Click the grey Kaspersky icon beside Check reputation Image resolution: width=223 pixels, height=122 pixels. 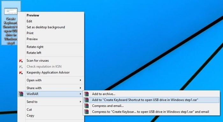21,67
